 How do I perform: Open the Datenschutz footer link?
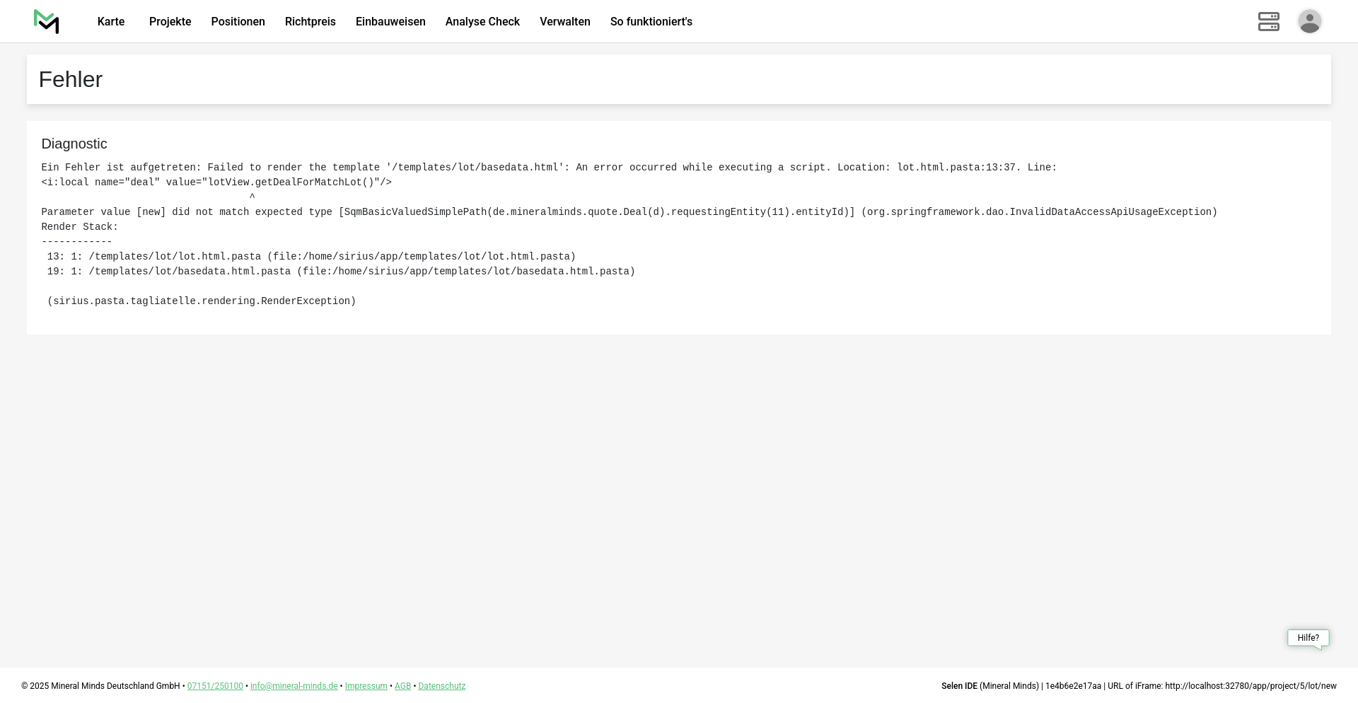coord(441,686)
